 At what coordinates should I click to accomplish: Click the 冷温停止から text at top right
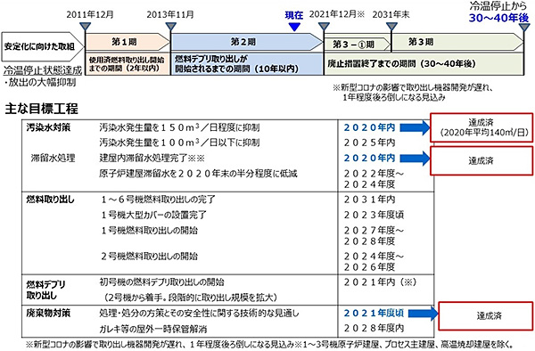(x=498, y=6)
